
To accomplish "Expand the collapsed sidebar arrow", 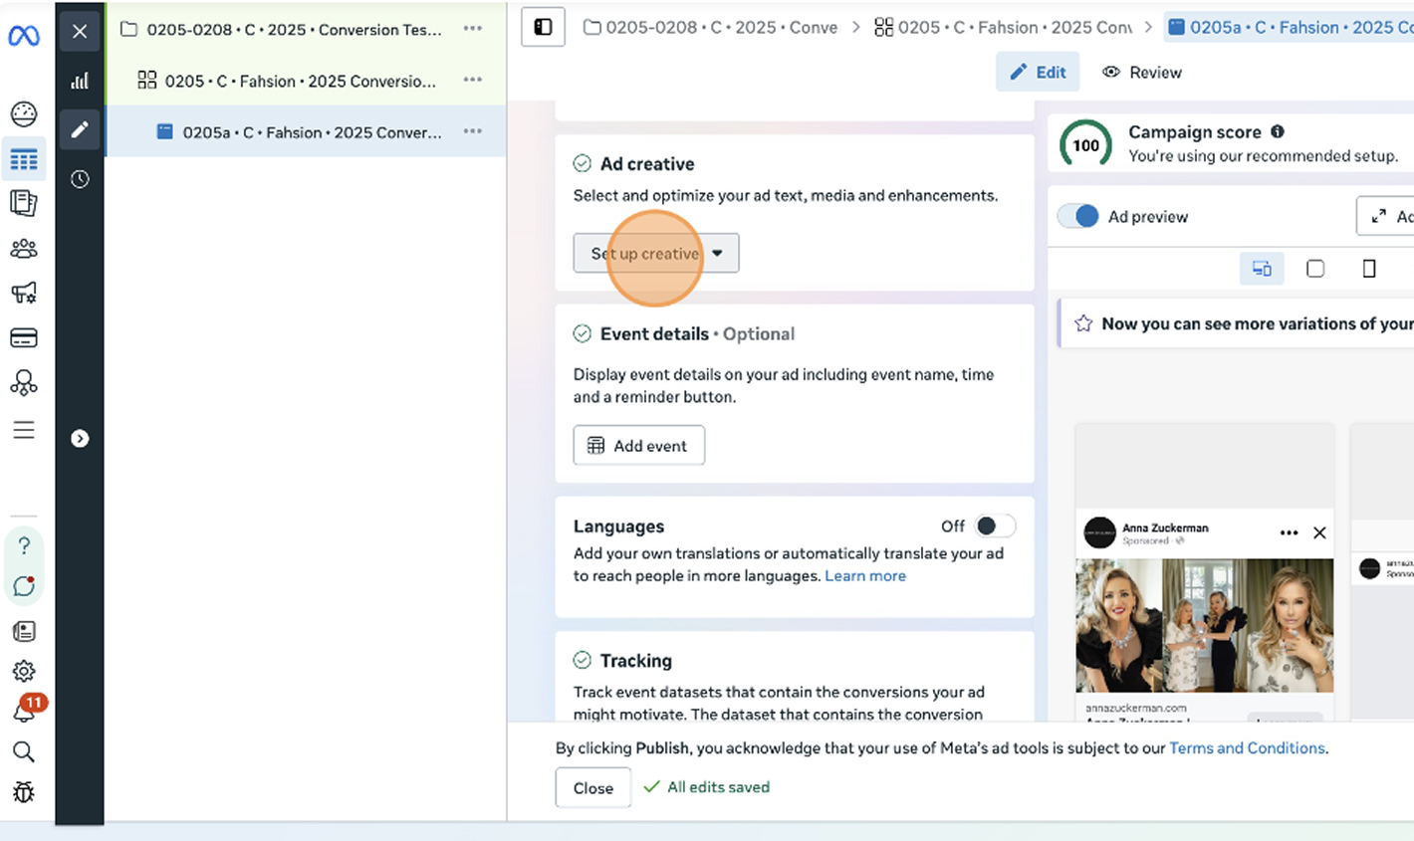I will pyautogui.click(x=80, y=439).
